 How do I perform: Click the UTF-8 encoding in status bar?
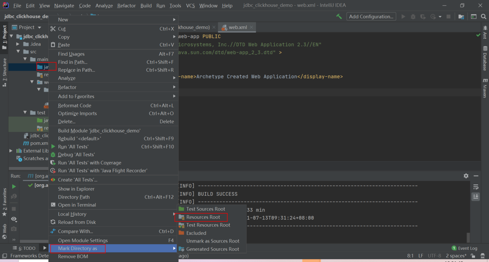tap(434, 256)
